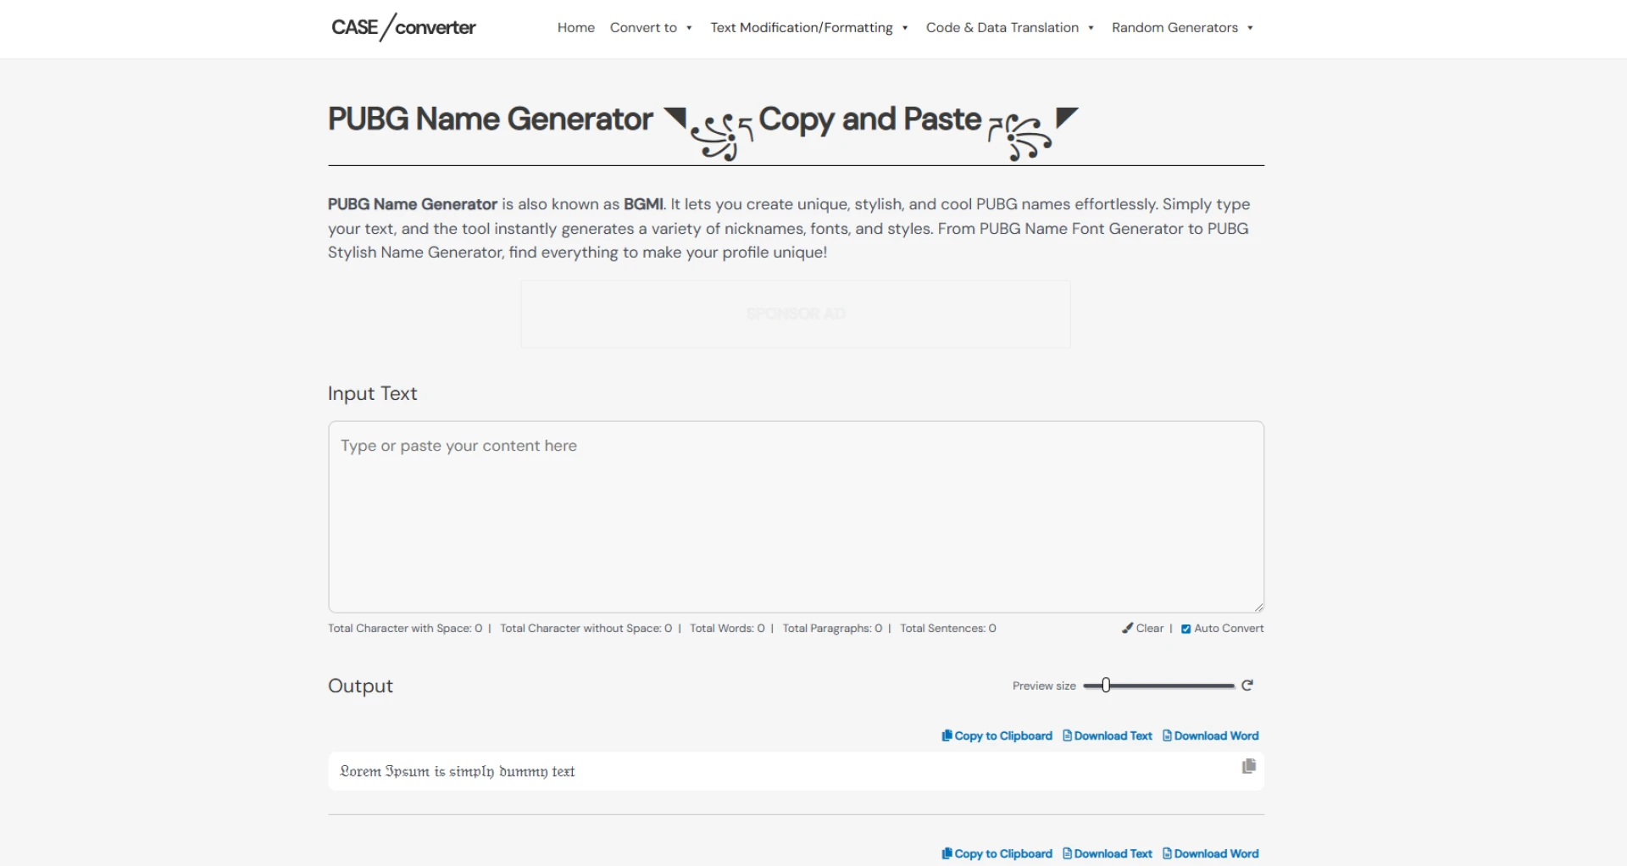The image size is (1627, 866).
Task: Click the Download Word document icon
Action: tap(1165, 736)
